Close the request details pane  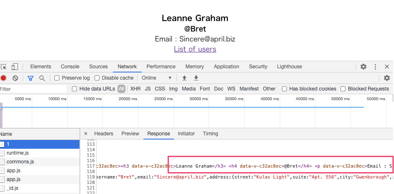pyautogui.click(x=86, y=134)
